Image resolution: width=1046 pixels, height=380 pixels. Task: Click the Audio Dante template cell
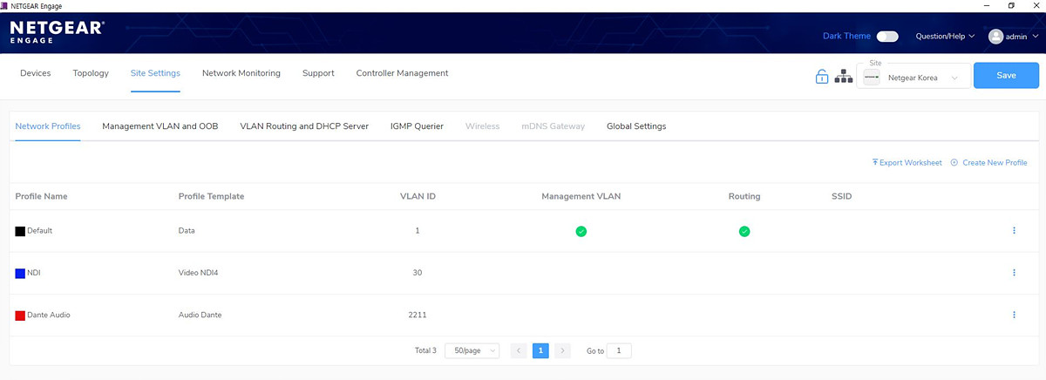click(200, 315)
